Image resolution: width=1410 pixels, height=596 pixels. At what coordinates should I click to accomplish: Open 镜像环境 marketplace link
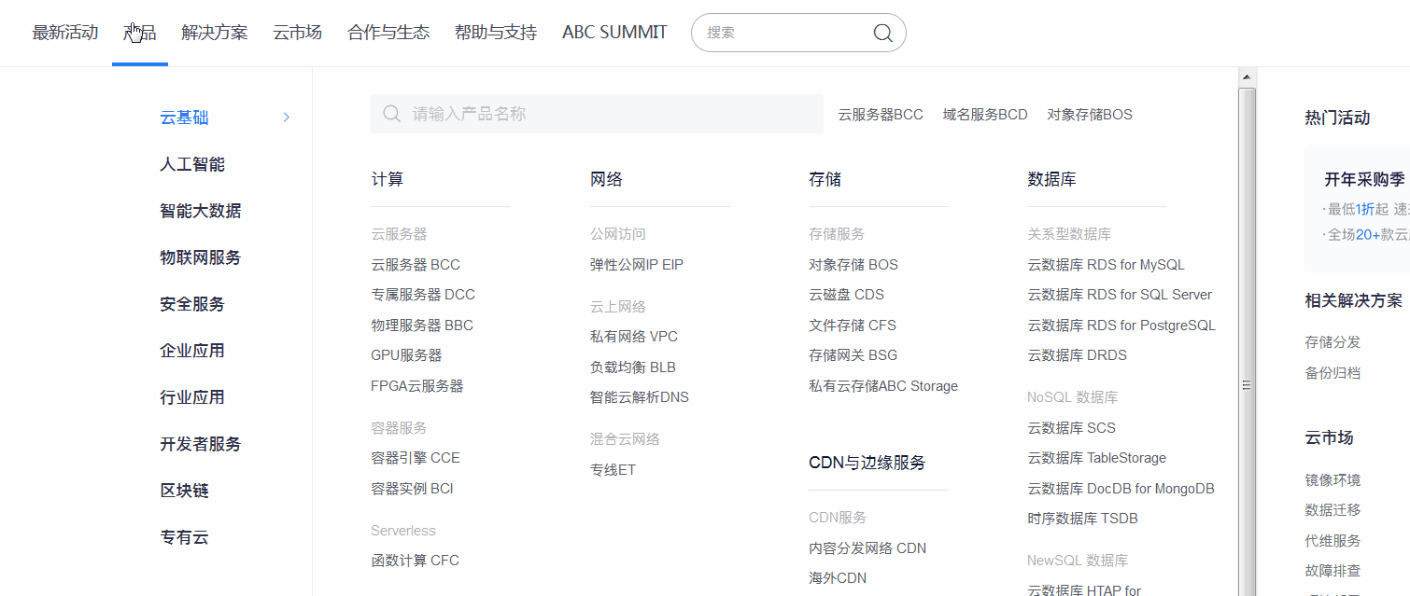coord(1332,480)
